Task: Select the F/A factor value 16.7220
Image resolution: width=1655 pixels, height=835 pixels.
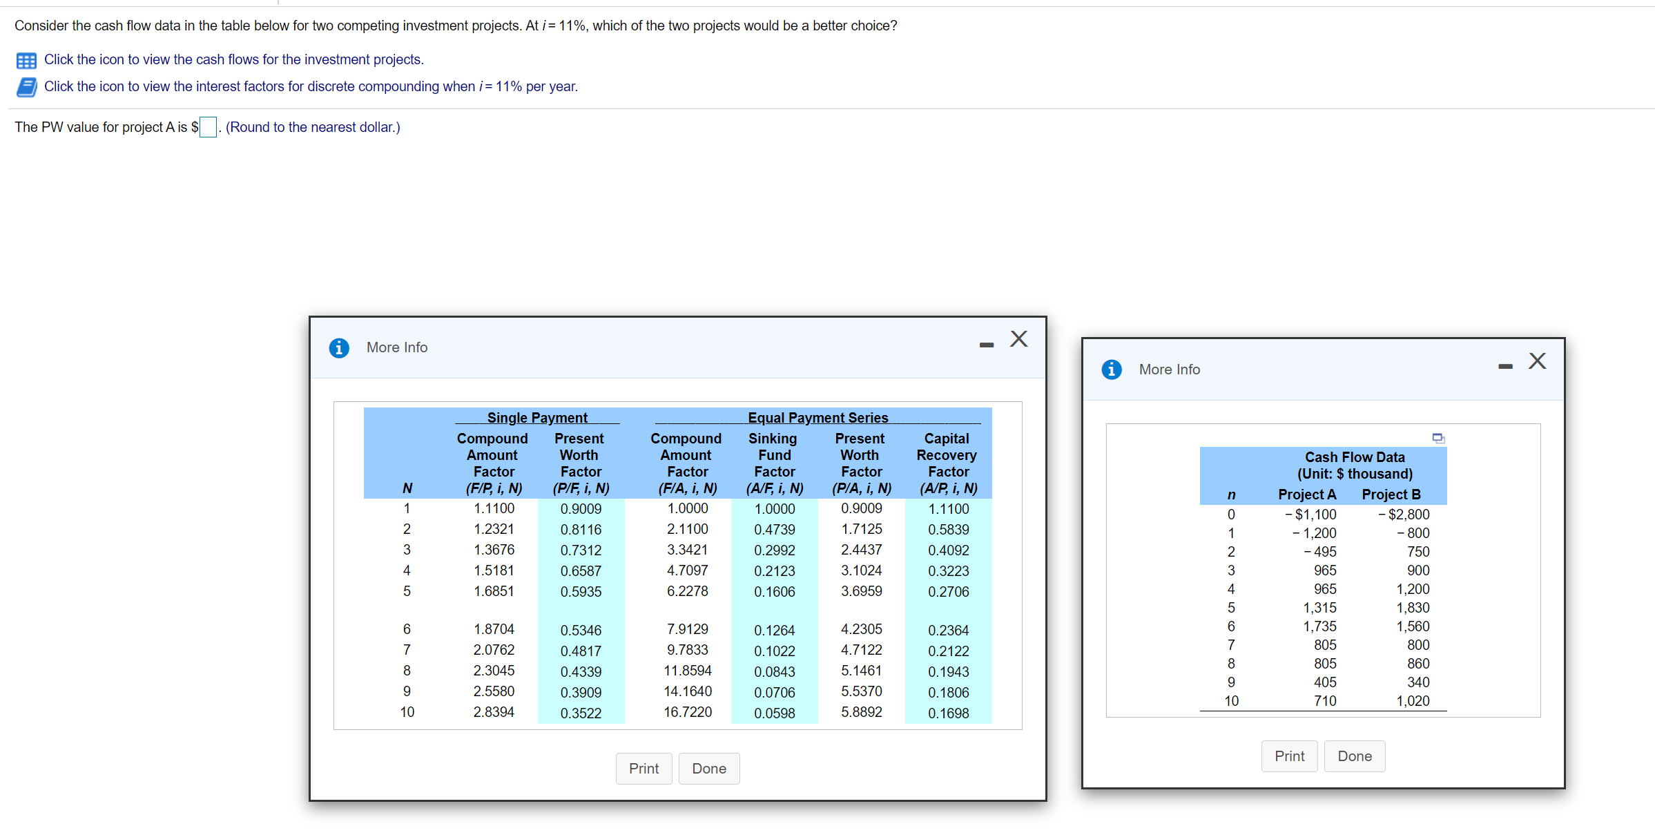Action: [688, 712]
